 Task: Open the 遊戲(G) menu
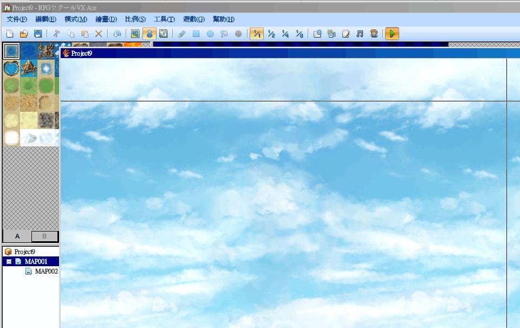[194, 20]
